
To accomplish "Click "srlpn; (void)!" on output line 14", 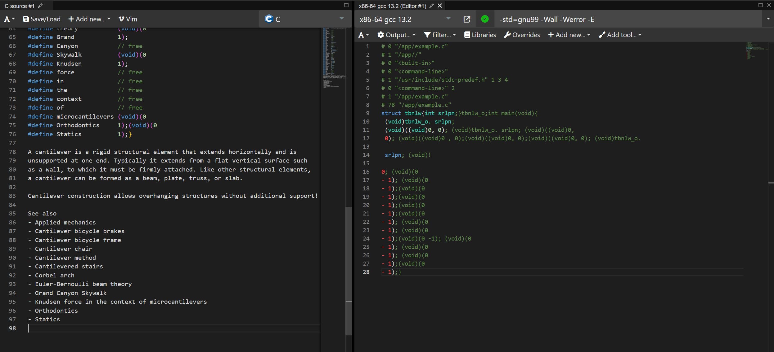I will click(408, 155).
